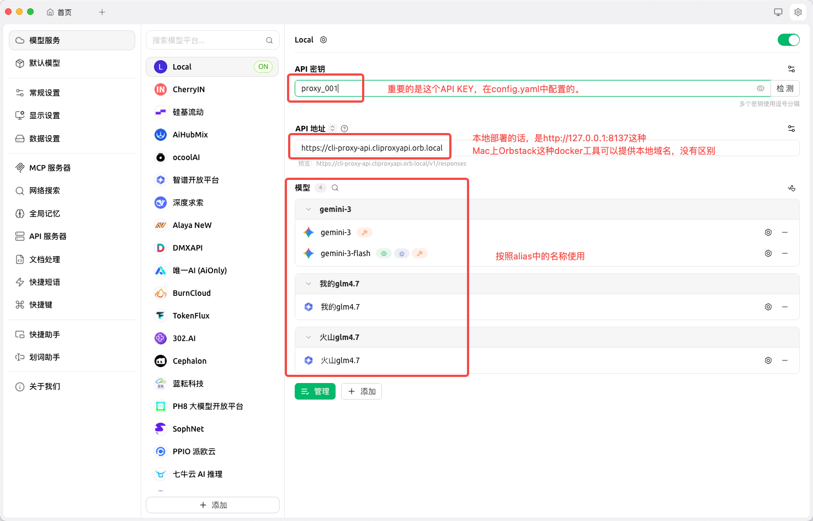Run model health check icon
Viewport: 813px width, 521px height.
pyautogui.click(x=791, y=188)
